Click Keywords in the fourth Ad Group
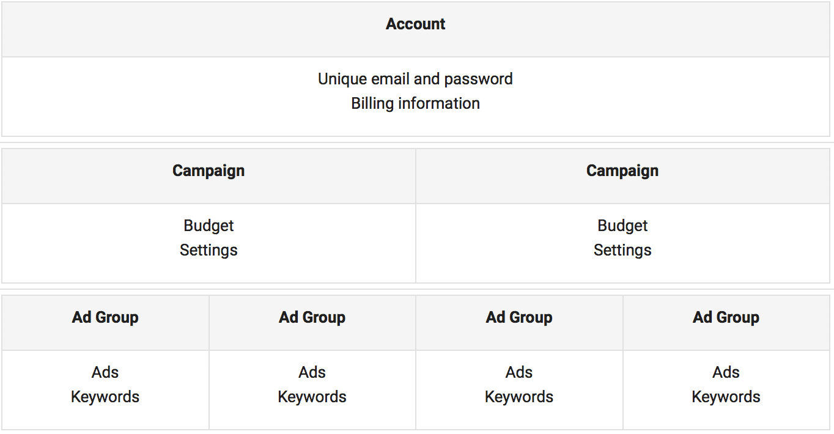The width and height of the screenshot is (834, 434). (726, 397)
